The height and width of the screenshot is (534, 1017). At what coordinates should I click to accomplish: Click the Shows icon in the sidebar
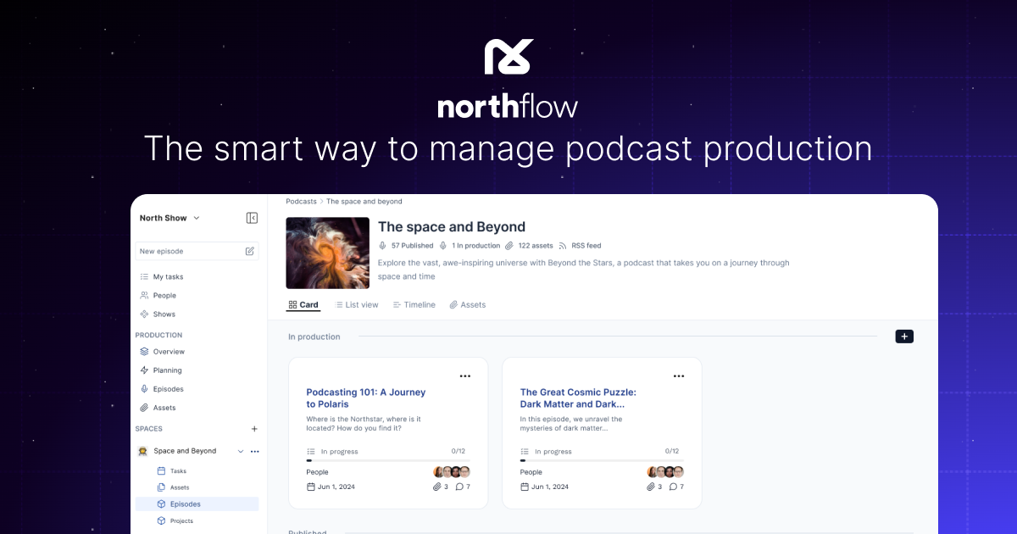coord(145,314)
